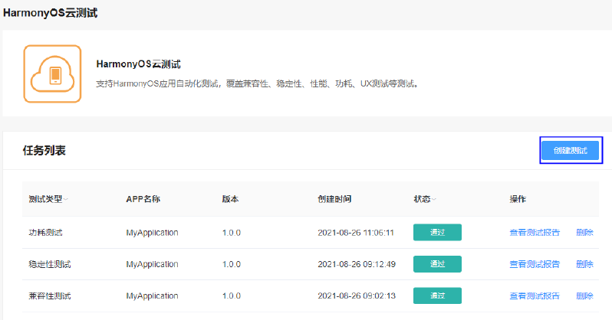Delete the 稳定性测试 task

(x=584, y=264)
